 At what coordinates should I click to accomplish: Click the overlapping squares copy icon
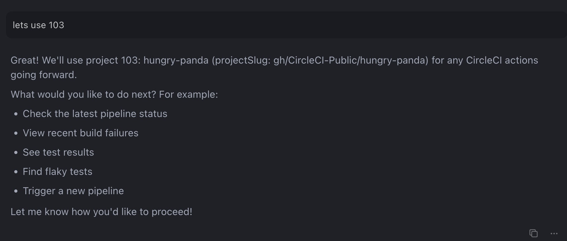(x=534, y=233)
